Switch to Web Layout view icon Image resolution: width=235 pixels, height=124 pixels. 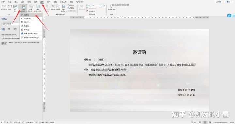tap(210, 122)
